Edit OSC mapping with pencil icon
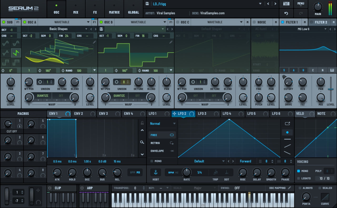 click(289, 188)
